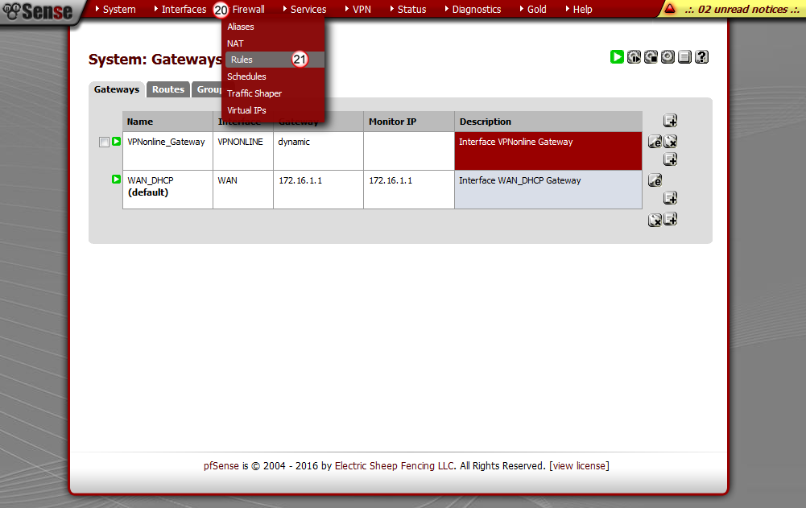
Task: Open Electric Sheep Fencing LLC link
Action: (x=395, y=466)
